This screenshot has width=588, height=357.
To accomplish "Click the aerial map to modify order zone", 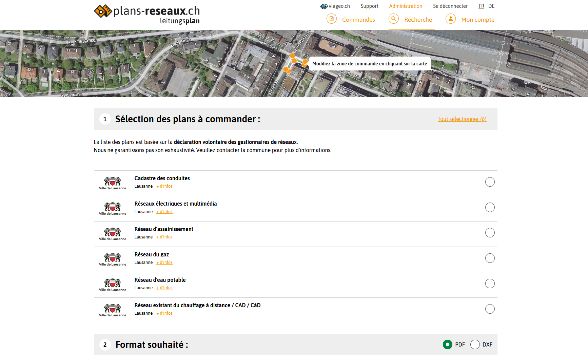I will pyautogui.click(x=203, y=68).
